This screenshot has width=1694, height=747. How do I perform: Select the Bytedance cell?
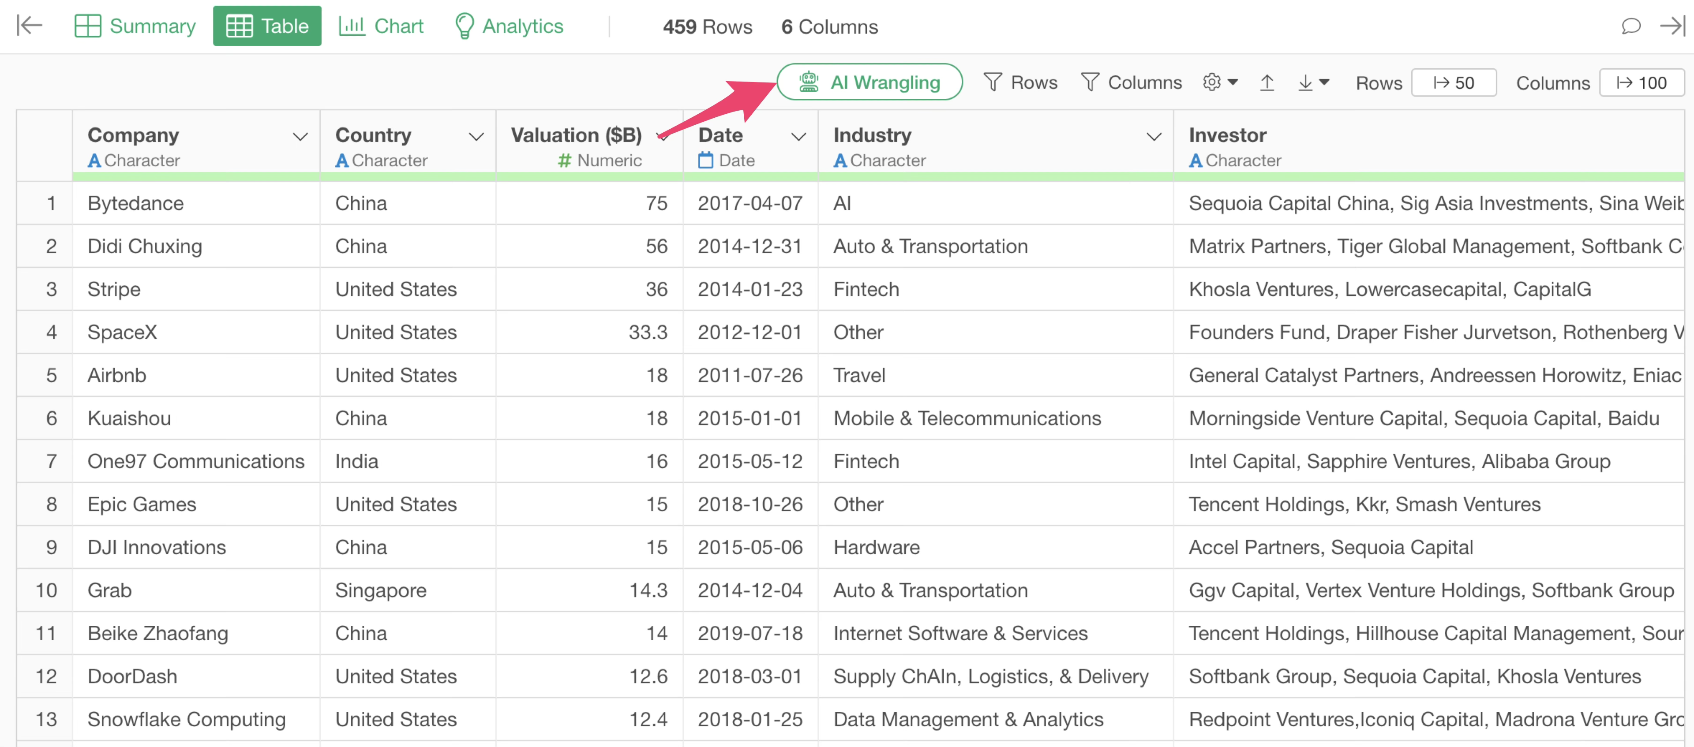click(196, 203)
